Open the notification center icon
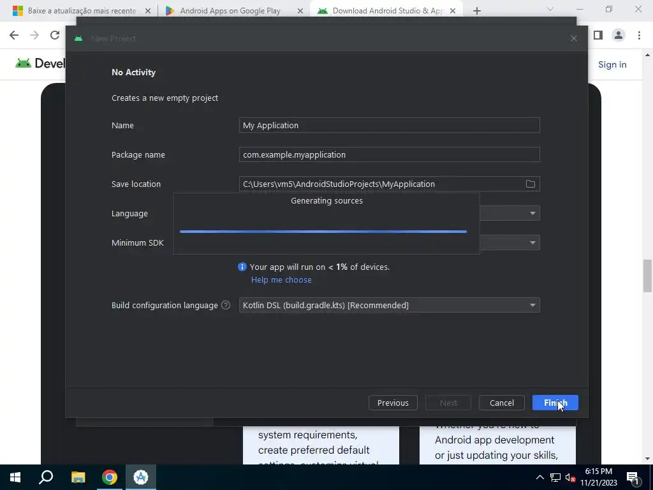The width and height of the screenshot is (653, 490). tap(633, 477)
